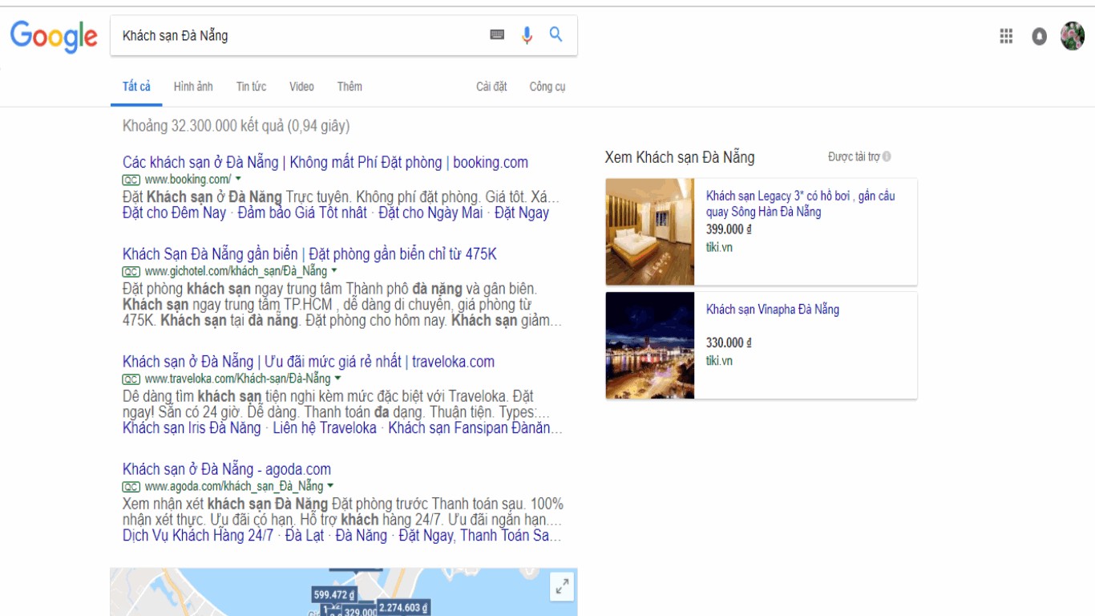Click the ad badge on gichotel.com result
This screenshot has height=616, width=1095.
(x=131, y=272)
